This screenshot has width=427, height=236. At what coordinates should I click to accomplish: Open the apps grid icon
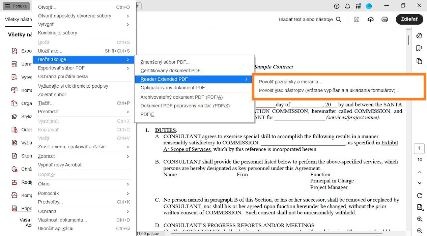(x=358, y=6)
